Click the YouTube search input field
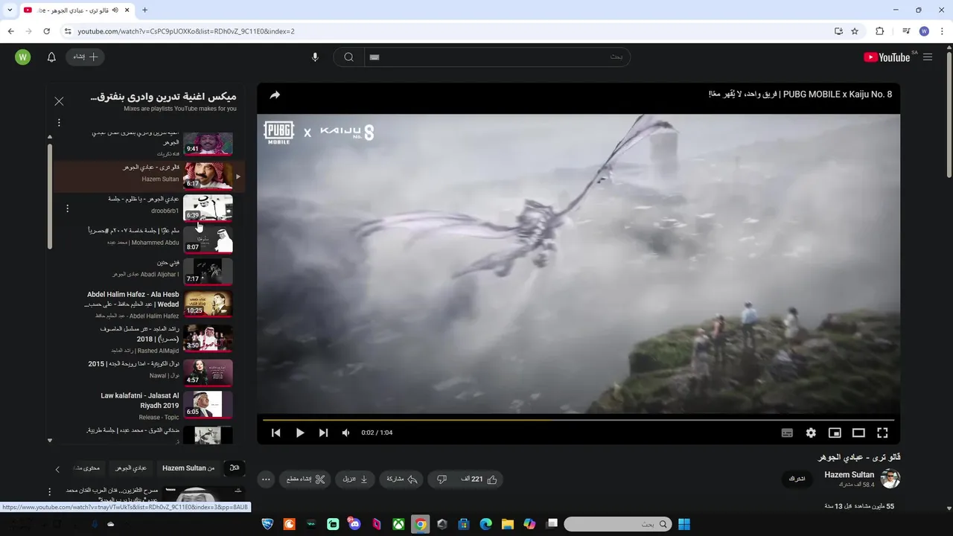 click(497, 57)
